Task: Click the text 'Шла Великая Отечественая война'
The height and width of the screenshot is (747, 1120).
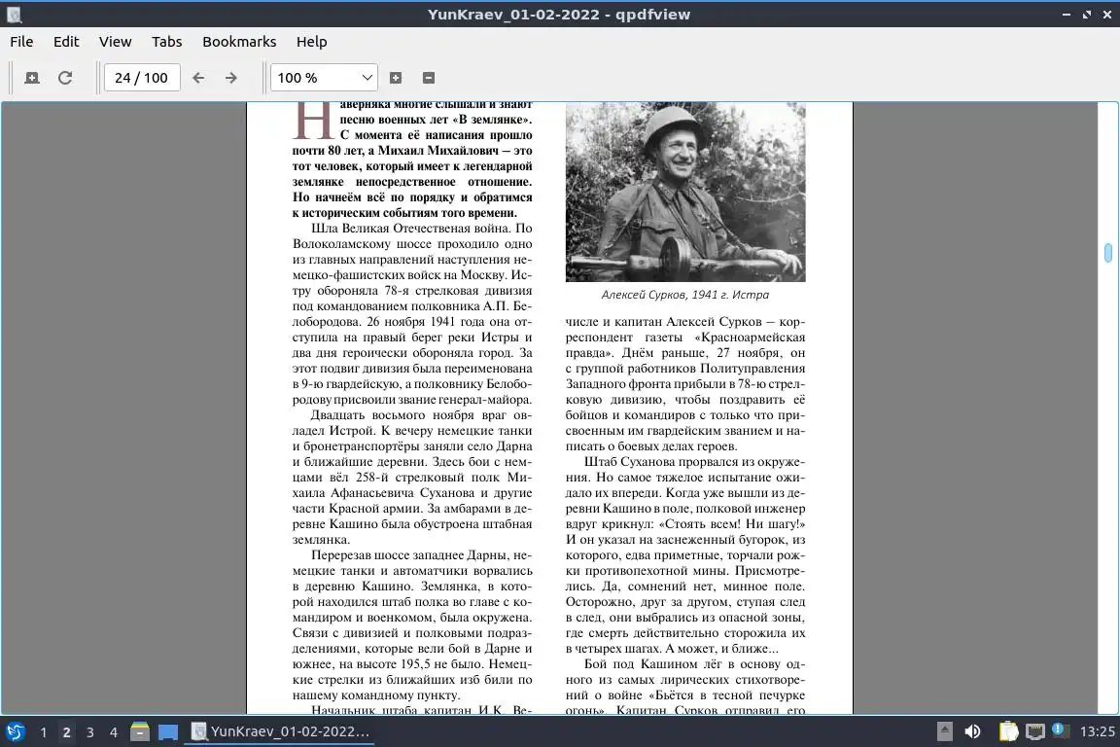Action: pos(411,228)
